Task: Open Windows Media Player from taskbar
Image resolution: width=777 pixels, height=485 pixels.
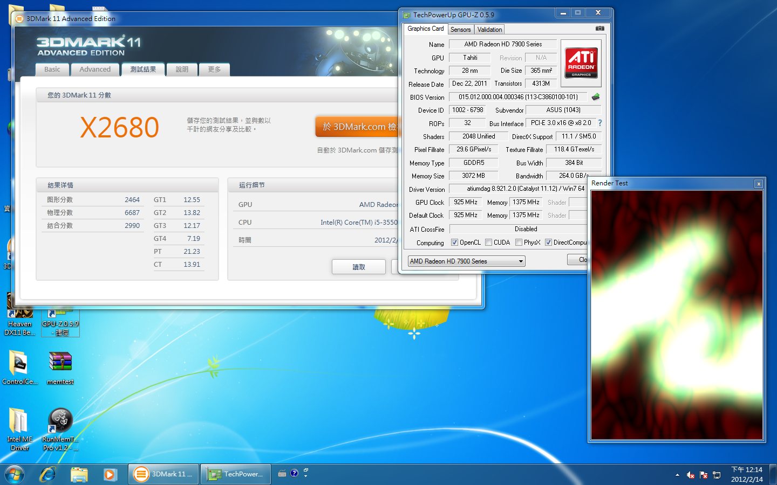Action: point(110,474)
